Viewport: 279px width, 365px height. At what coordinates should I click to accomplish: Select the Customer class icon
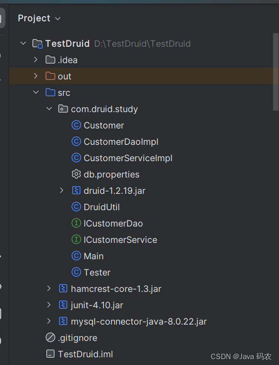coord(76,125)
